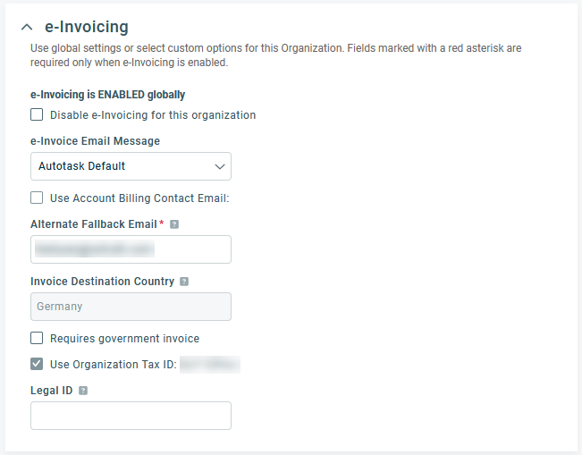Collapse the e-Invoicing section chevron
This screenshot has width=582, height=455.
point(27,28)
